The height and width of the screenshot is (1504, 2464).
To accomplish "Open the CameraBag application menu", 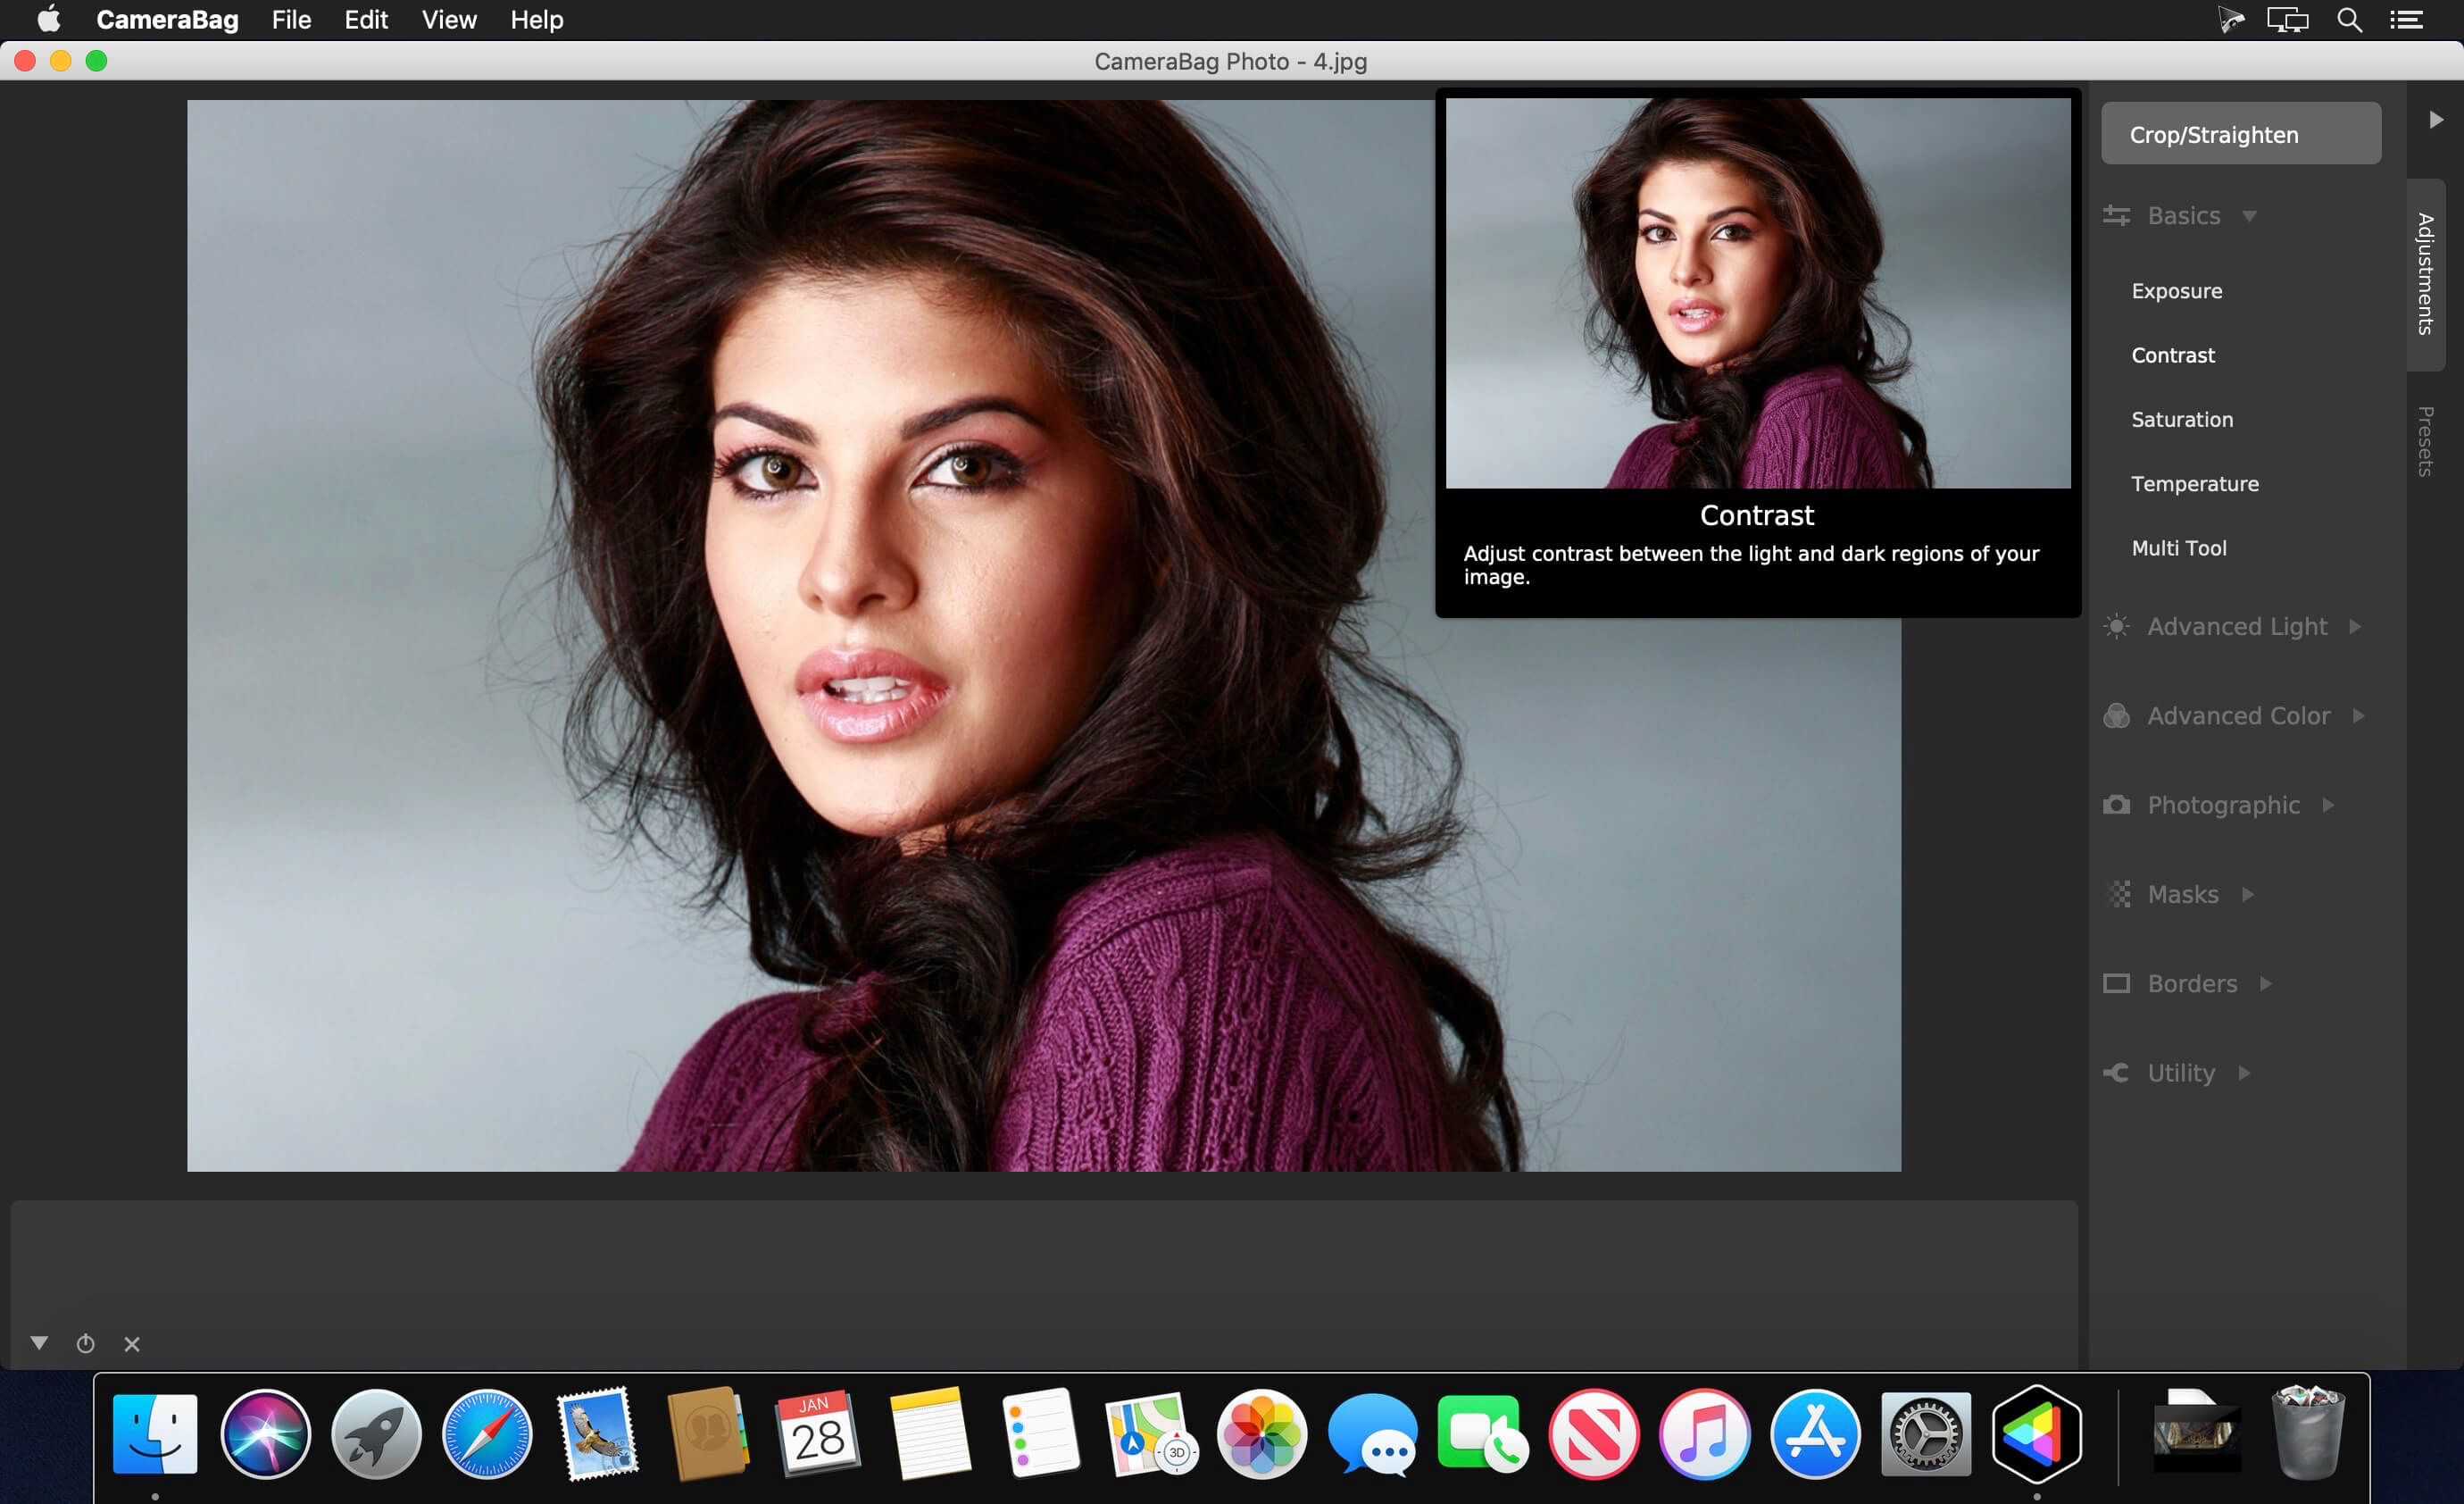I will click(x=167, y=20).
